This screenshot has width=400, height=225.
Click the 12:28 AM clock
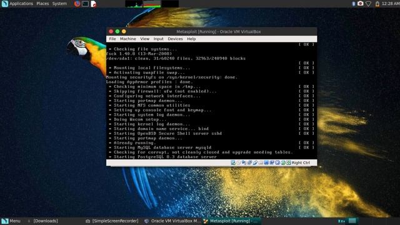pyautogui.click(x=391, y=4)
